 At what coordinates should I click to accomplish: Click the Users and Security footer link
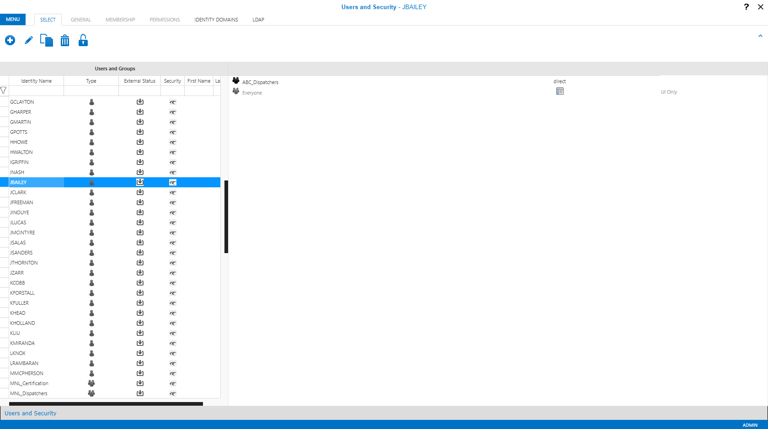[30, 413]
